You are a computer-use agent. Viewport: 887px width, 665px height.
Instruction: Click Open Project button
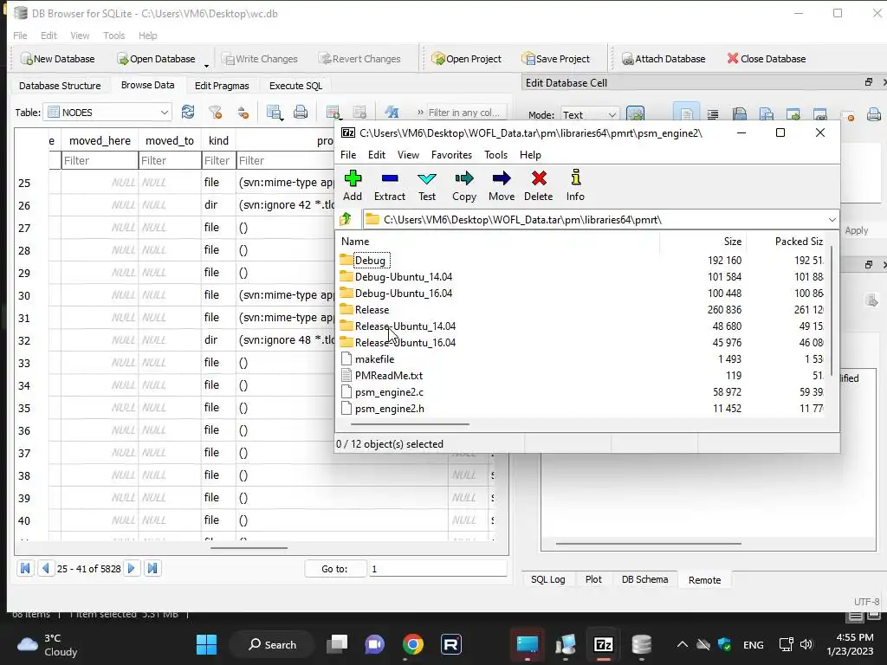(x=466, y=58)
